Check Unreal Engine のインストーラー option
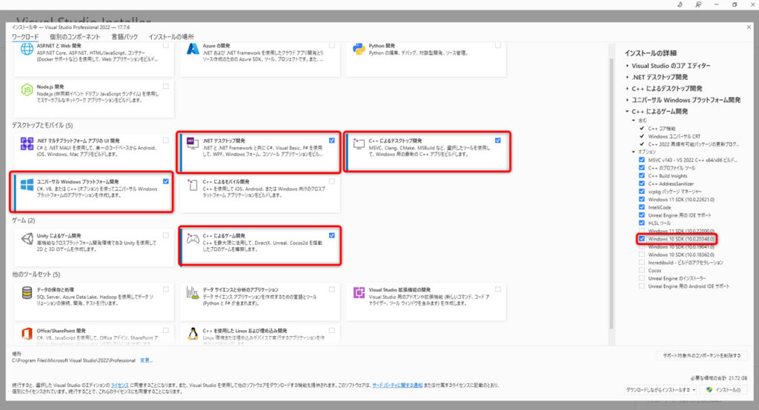759x410 pixels. coord(642,278)
